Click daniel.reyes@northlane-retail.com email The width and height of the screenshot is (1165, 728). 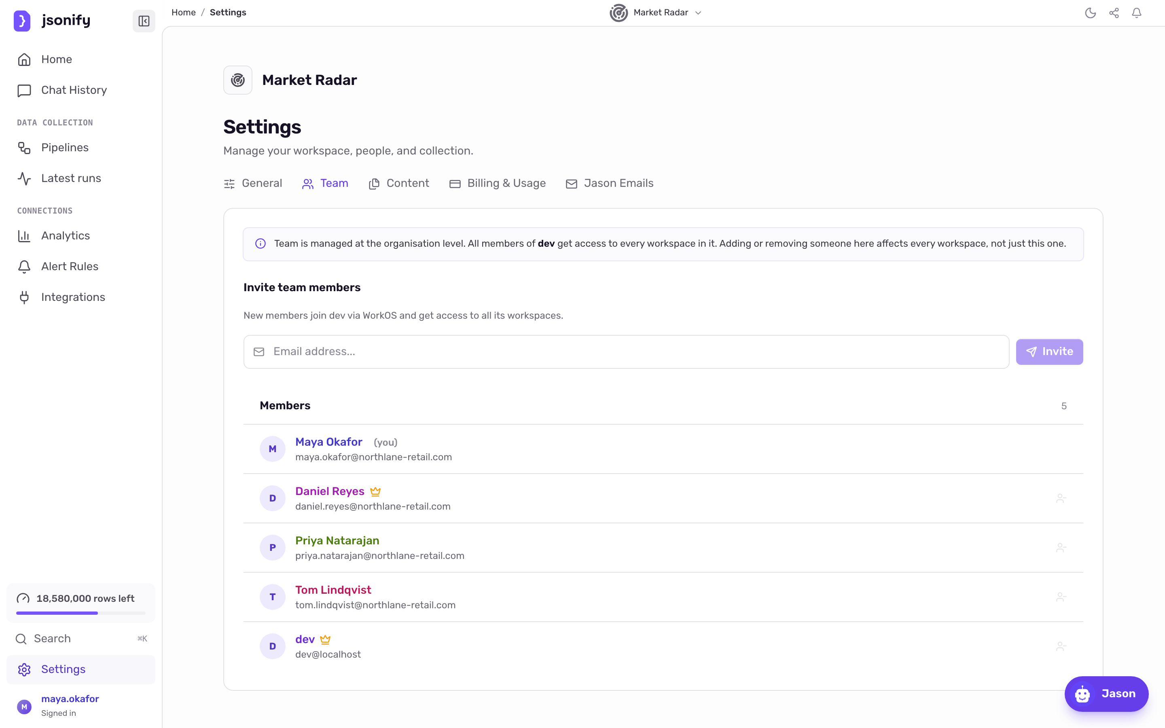pos(373,506)
